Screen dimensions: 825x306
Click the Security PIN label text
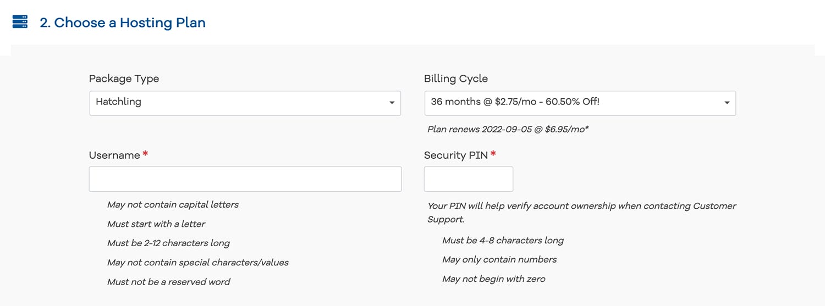(x=455, y=155)
